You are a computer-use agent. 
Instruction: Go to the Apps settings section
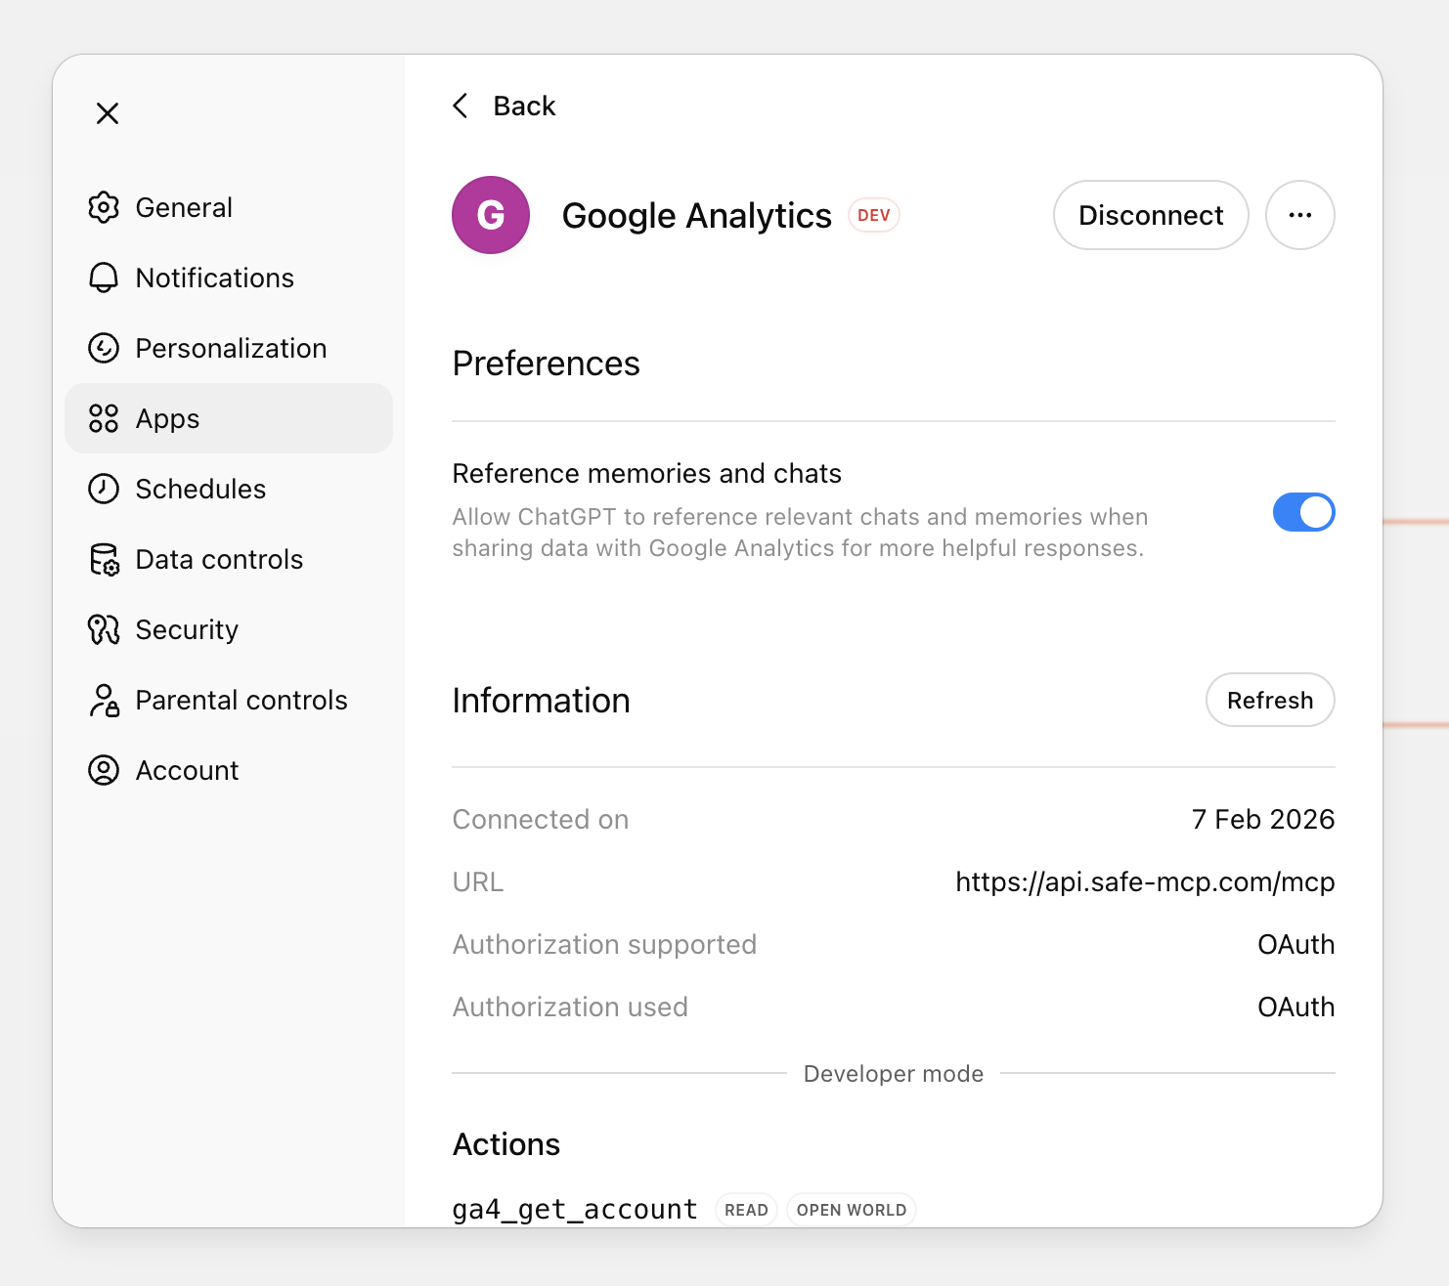(x=167, y=418)
